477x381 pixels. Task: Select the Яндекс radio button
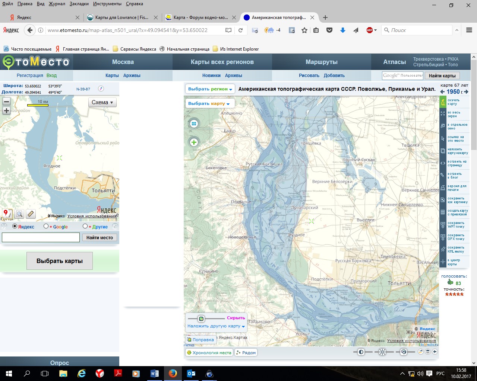(x=15, y=226)
